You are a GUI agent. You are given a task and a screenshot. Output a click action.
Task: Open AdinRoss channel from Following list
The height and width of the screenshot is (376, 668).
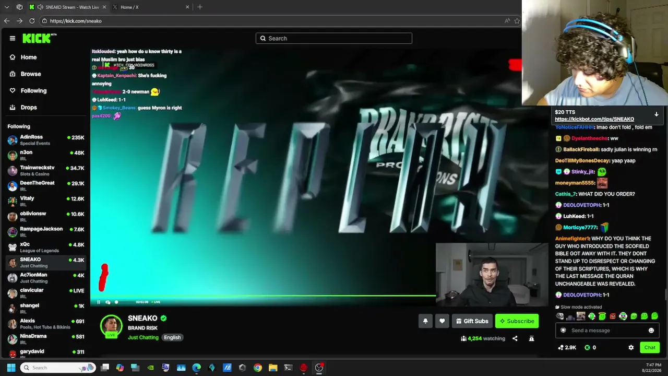(x=46, y=140)
